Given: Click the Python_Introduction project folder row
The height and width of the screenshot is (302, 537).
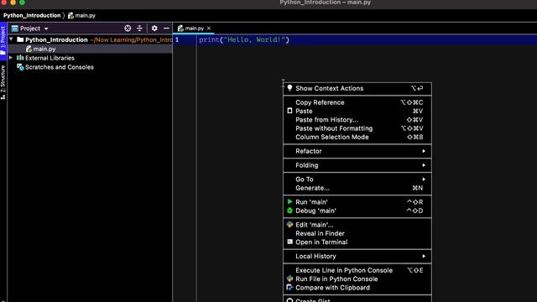Looking at the screenshot, I should (90, 39).
